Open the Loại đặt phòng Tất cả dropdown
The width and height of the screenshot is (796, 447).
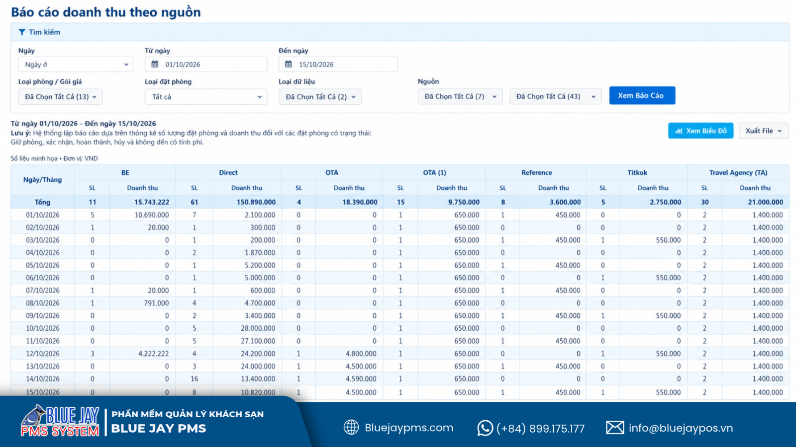[206, 97]
